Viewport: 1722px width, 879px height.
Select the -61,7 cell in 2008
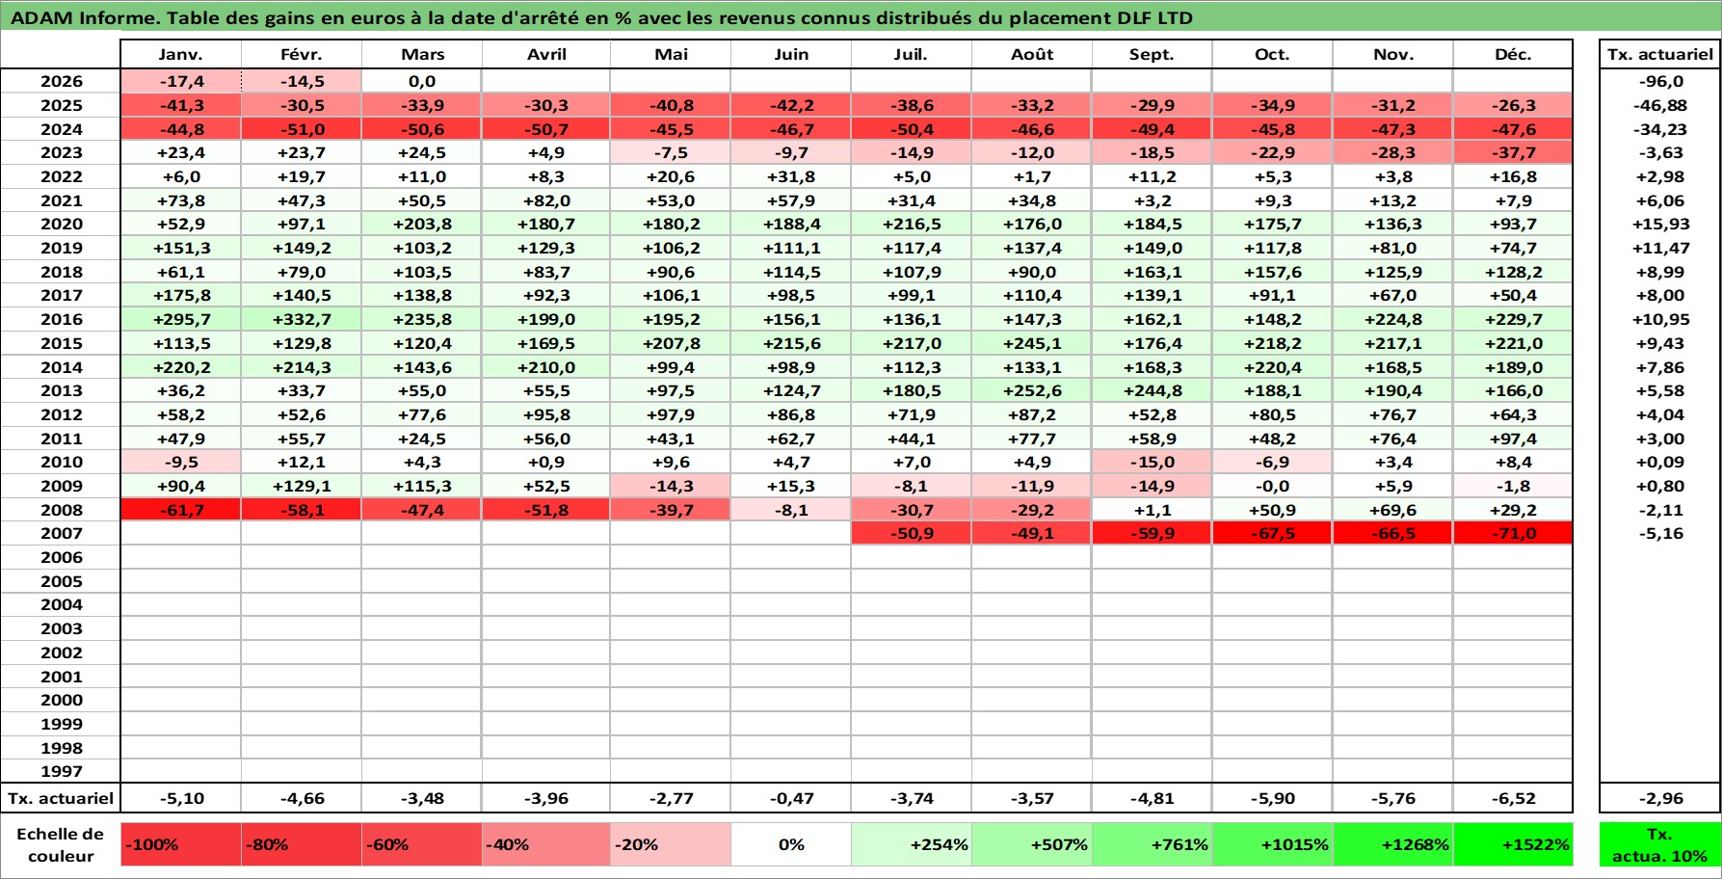click(181, 510)
